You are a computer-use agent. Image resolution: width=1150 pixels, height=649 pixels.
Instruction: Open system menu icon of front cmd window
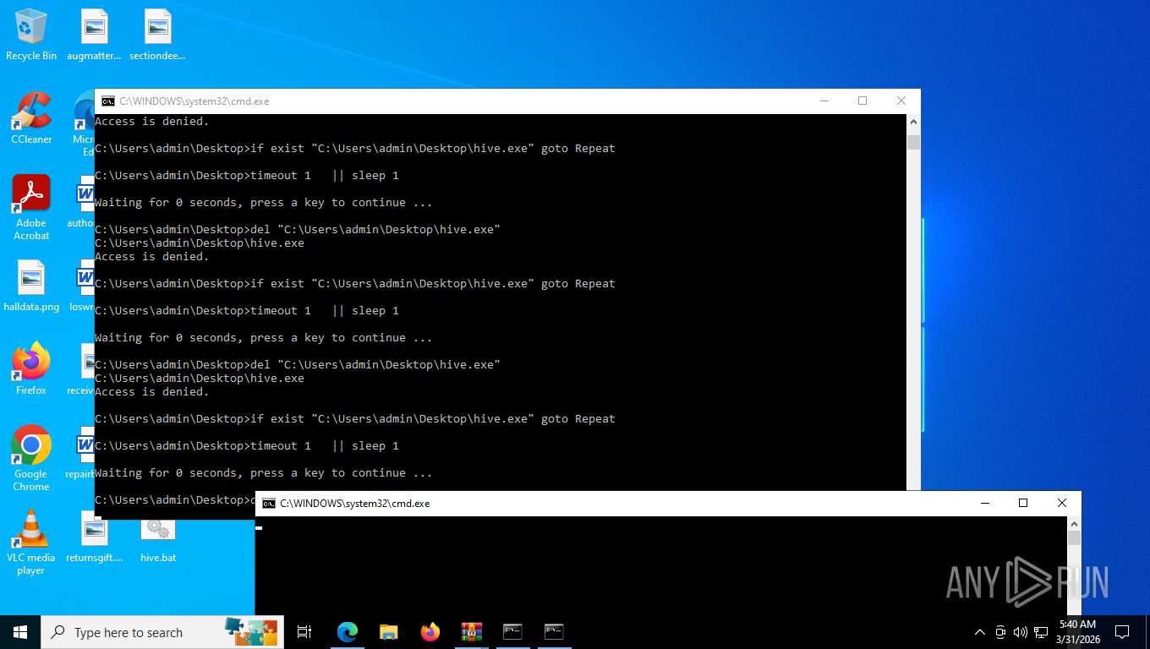268,504
